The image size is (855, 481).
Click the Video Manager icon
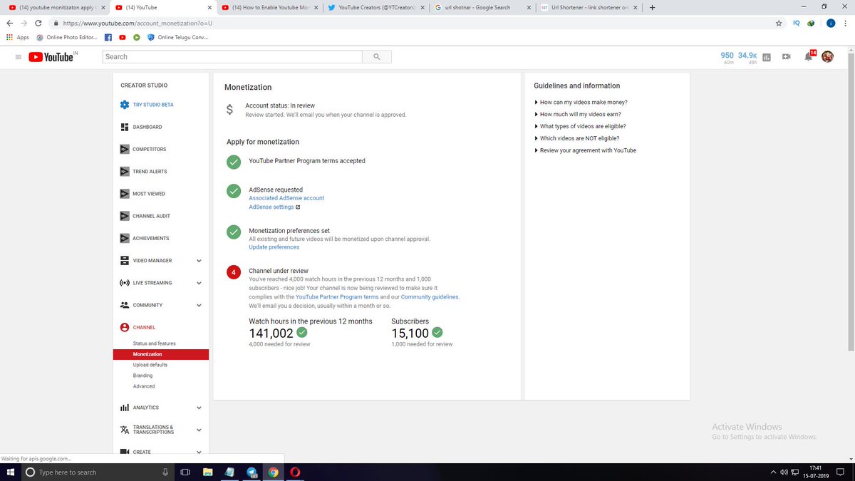pyautogui.click(x=125, y=261)
